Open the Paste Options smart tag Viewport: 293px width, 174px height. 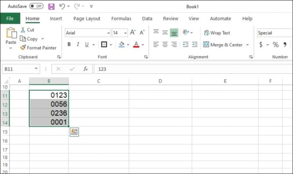pos(75,132)
